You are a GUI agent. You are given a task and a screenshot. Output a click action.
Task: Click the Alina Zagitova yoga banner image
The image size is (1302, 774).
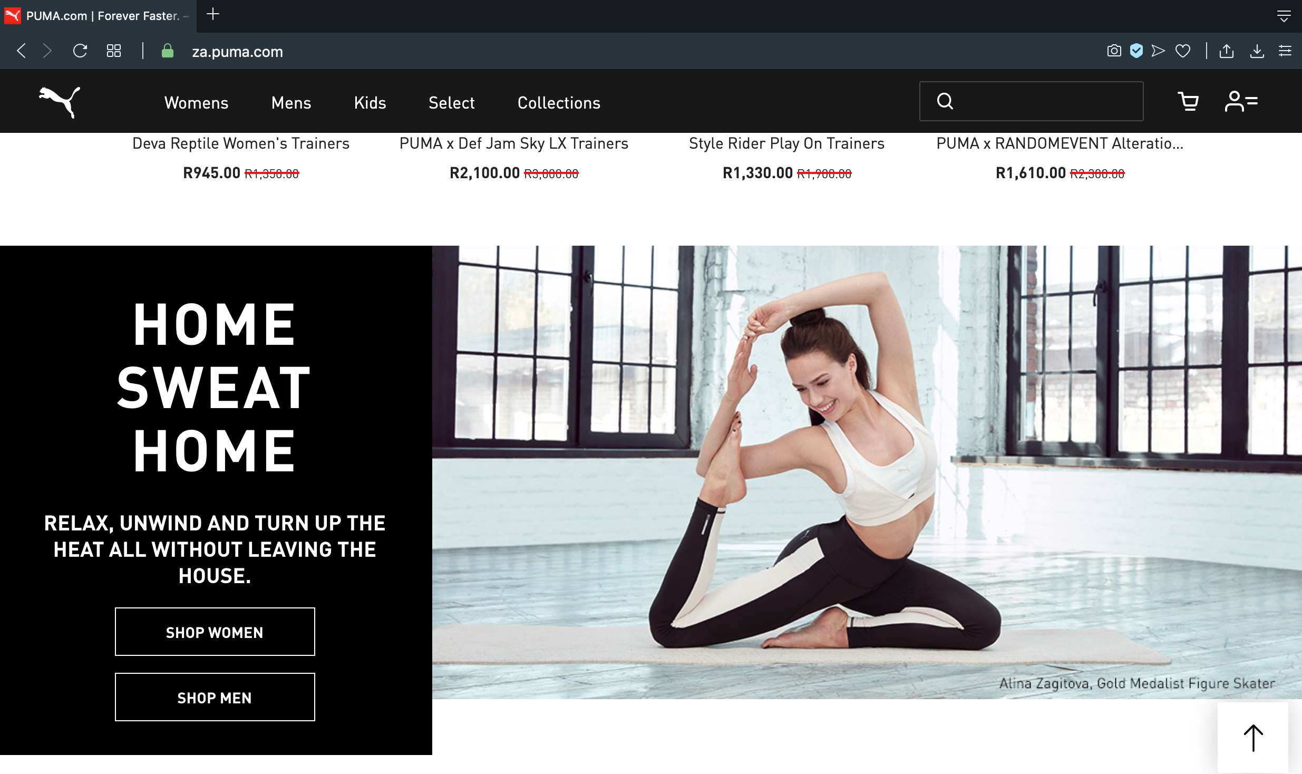tap(867, 472)
